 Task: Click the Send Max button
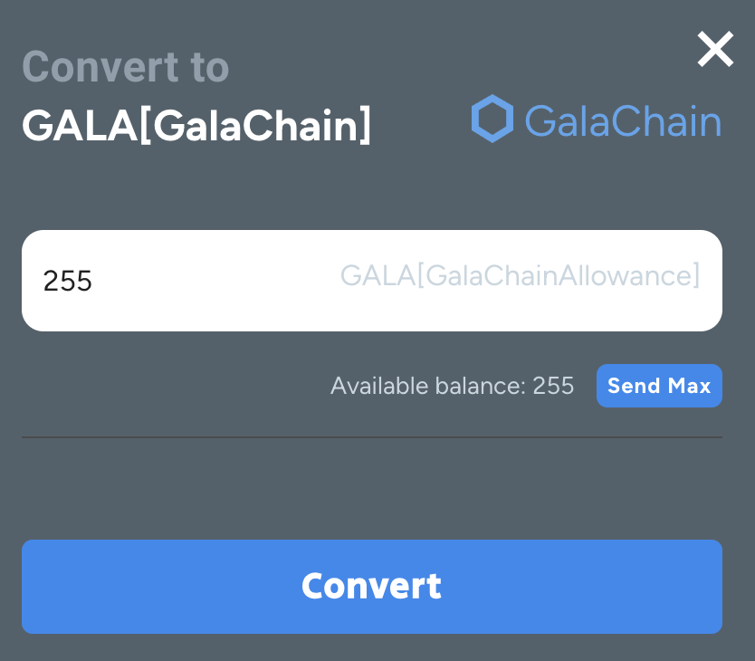pos(659,386)
